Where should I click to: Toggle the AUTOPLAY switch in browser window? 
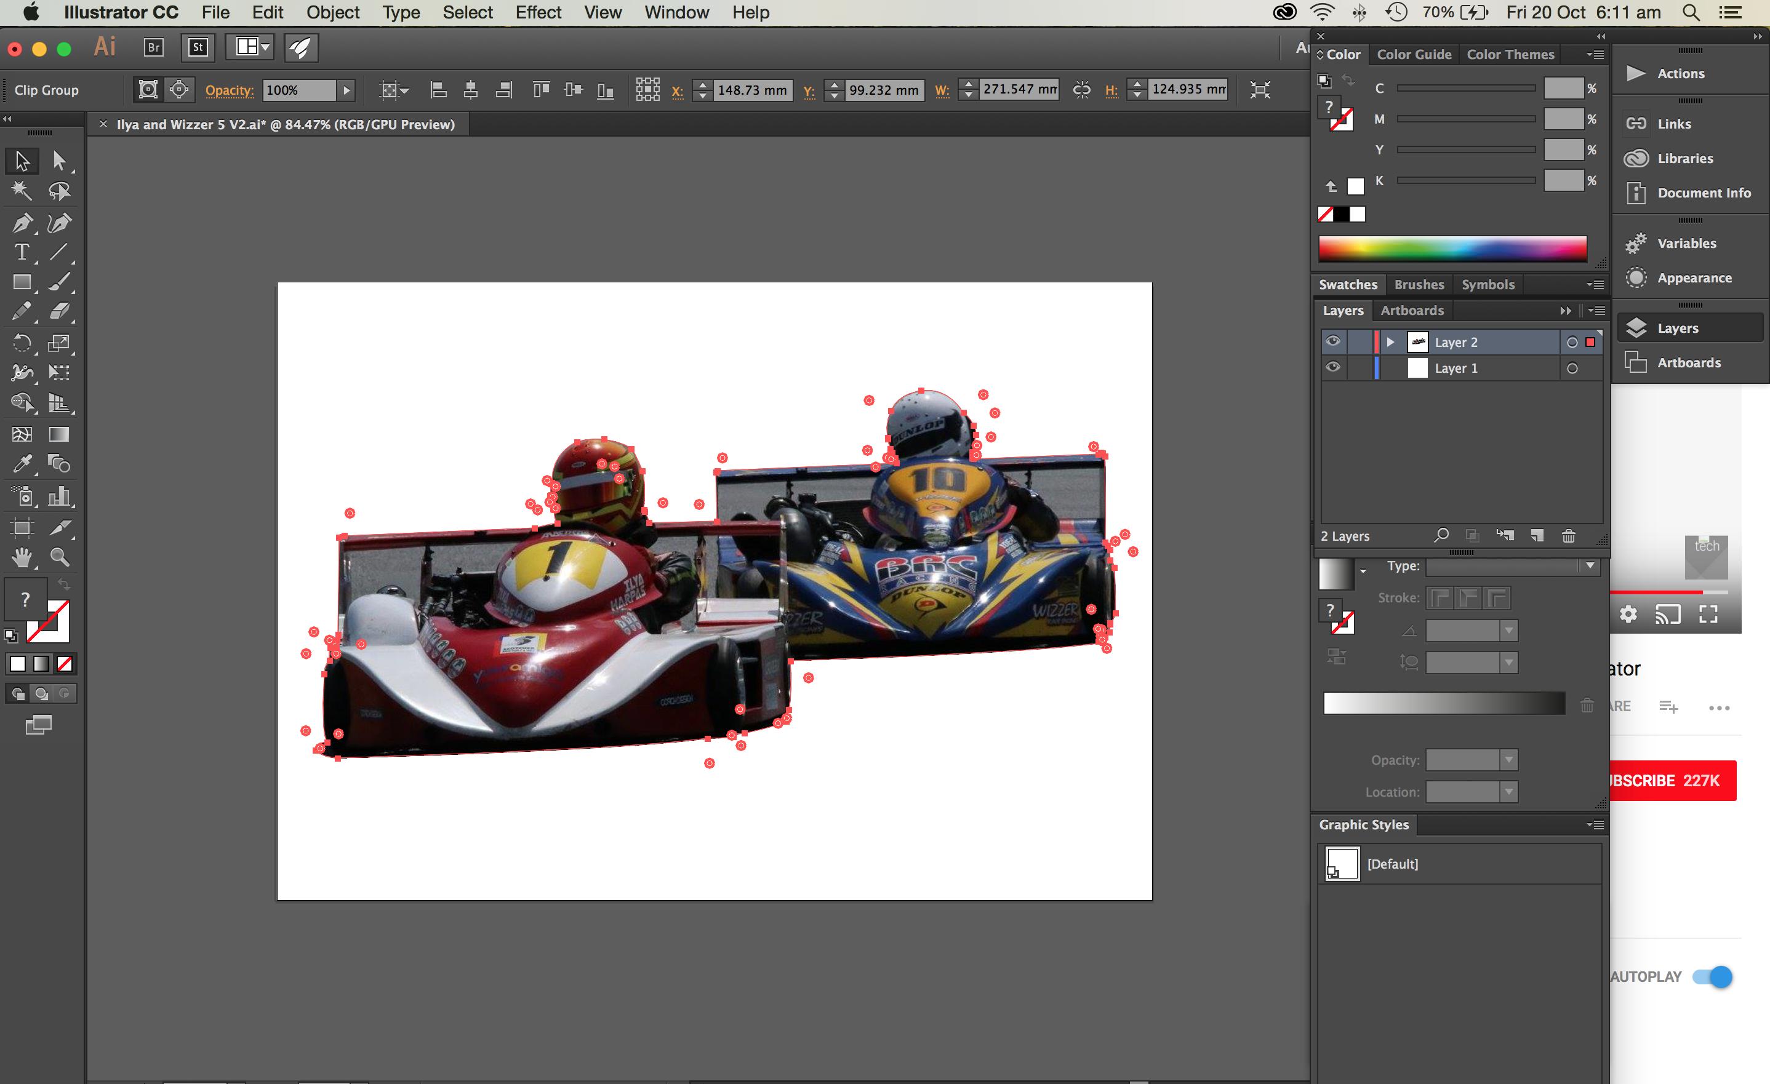coord(1713,976)
